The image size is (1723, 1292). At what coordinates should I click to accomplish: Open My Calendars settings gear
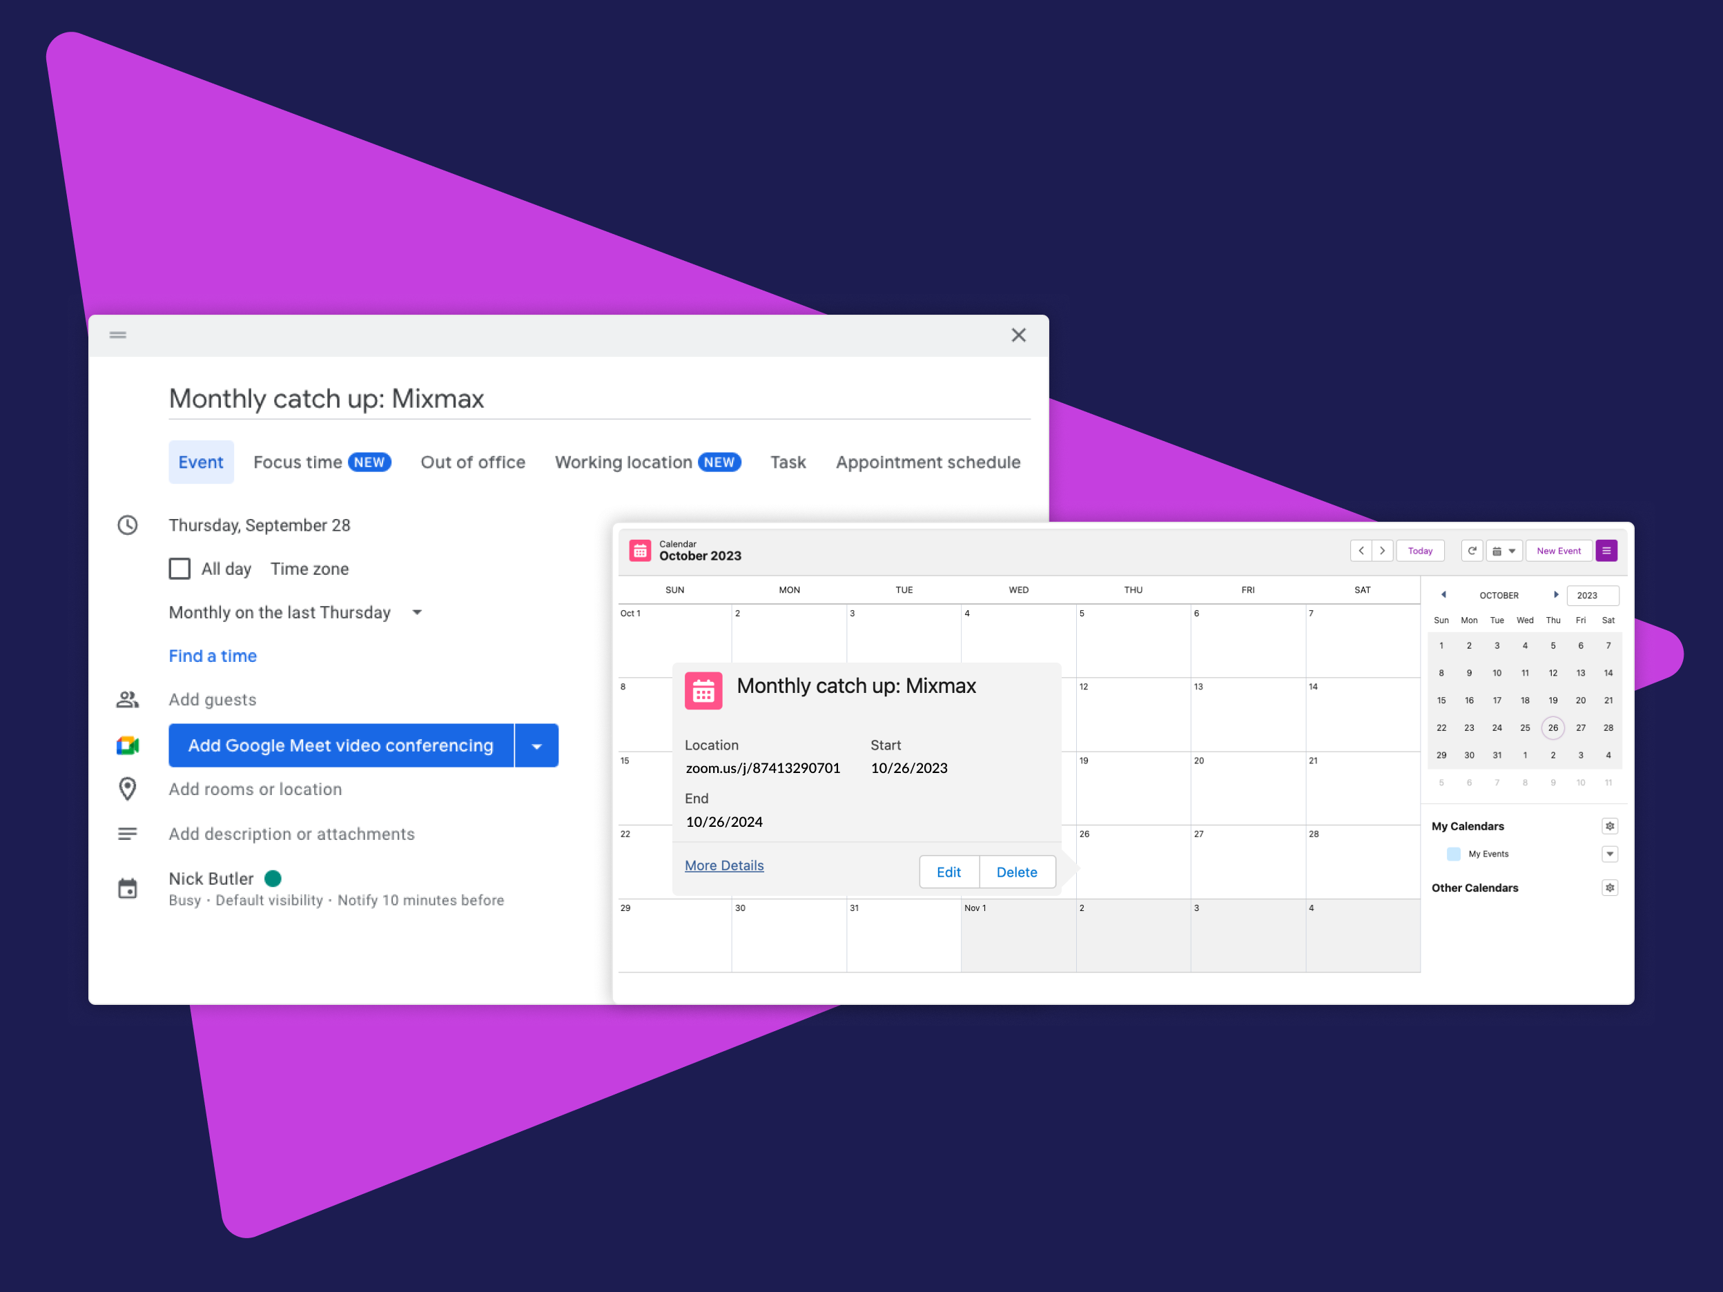coord(1609,825)
